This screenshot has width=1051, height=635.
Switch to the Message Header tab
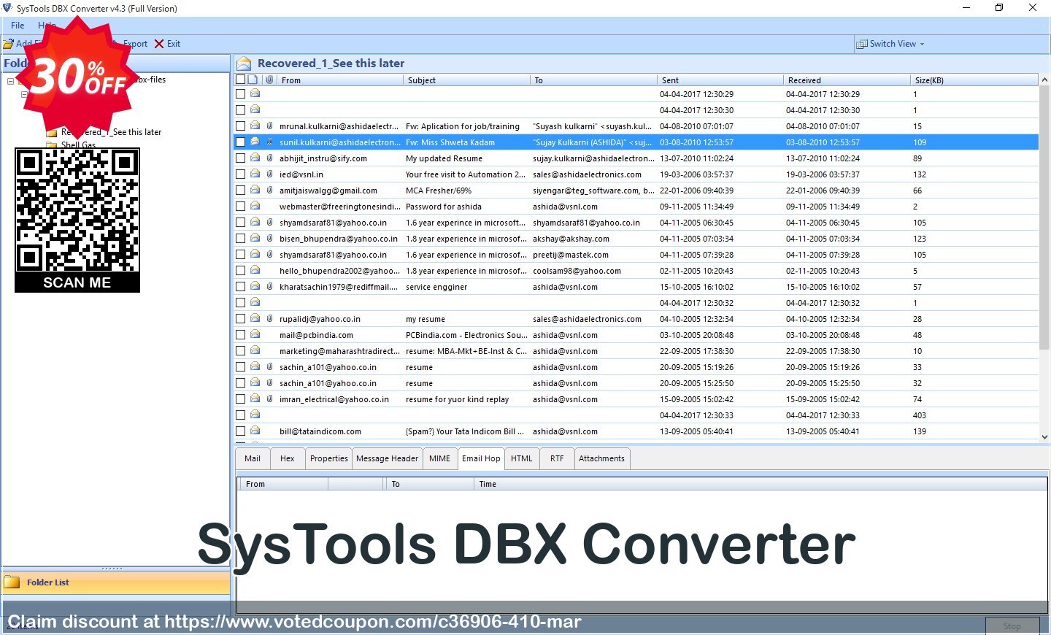click(388, 458)
